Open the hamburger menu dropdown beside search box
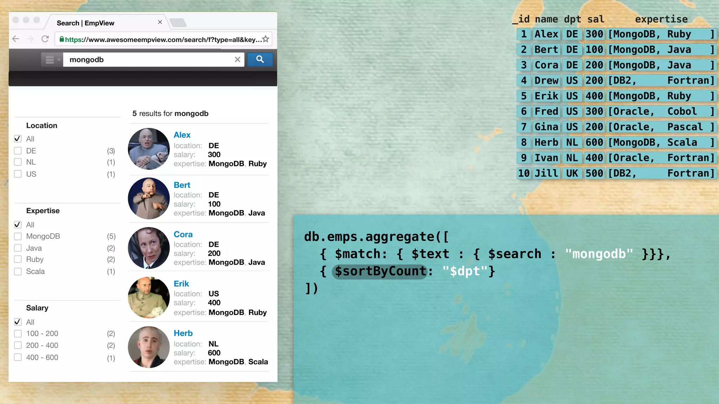This screenshot has width=719, height=404. [x=52, y=60]
